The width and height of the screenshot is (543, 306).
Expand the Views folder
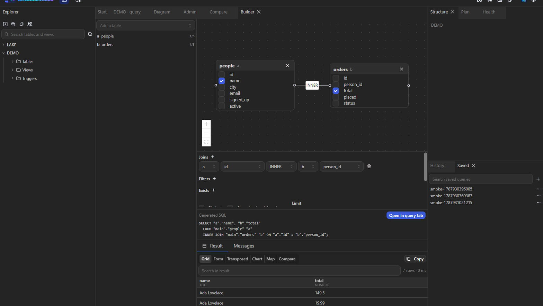coord(13,70)
